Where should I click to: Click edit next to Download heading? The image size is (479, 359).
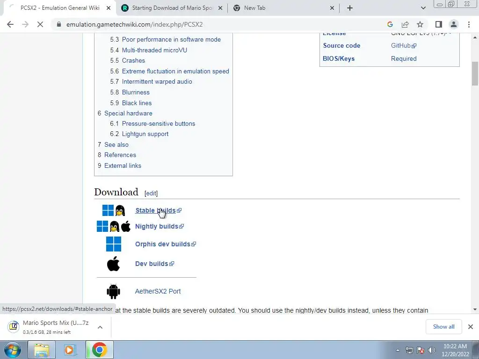pos(151,193)
